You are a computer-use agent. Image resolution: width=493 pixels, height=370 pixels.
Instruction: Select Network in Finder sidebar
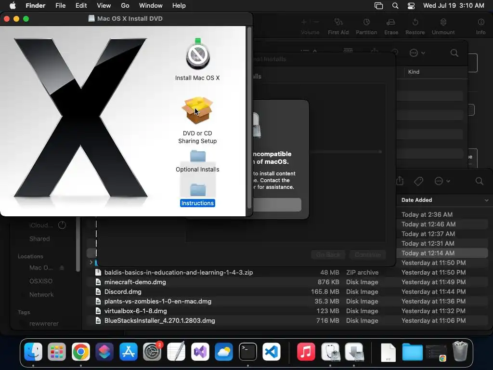[x=41, y=295]
